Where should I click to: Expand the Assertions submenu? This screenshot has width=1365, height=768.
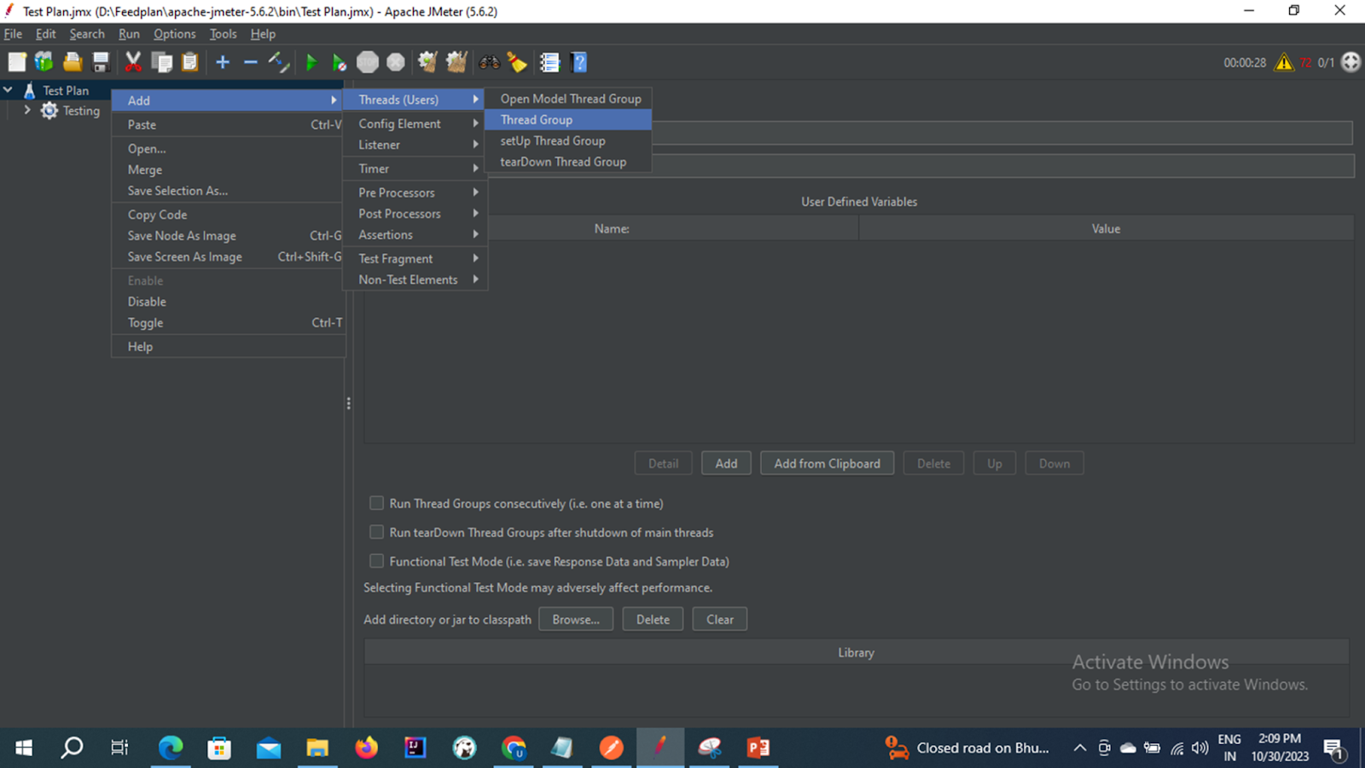(415, 234)
